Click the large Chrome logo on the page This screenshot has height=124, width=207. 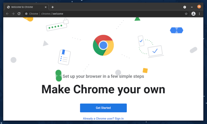(103, 45)
